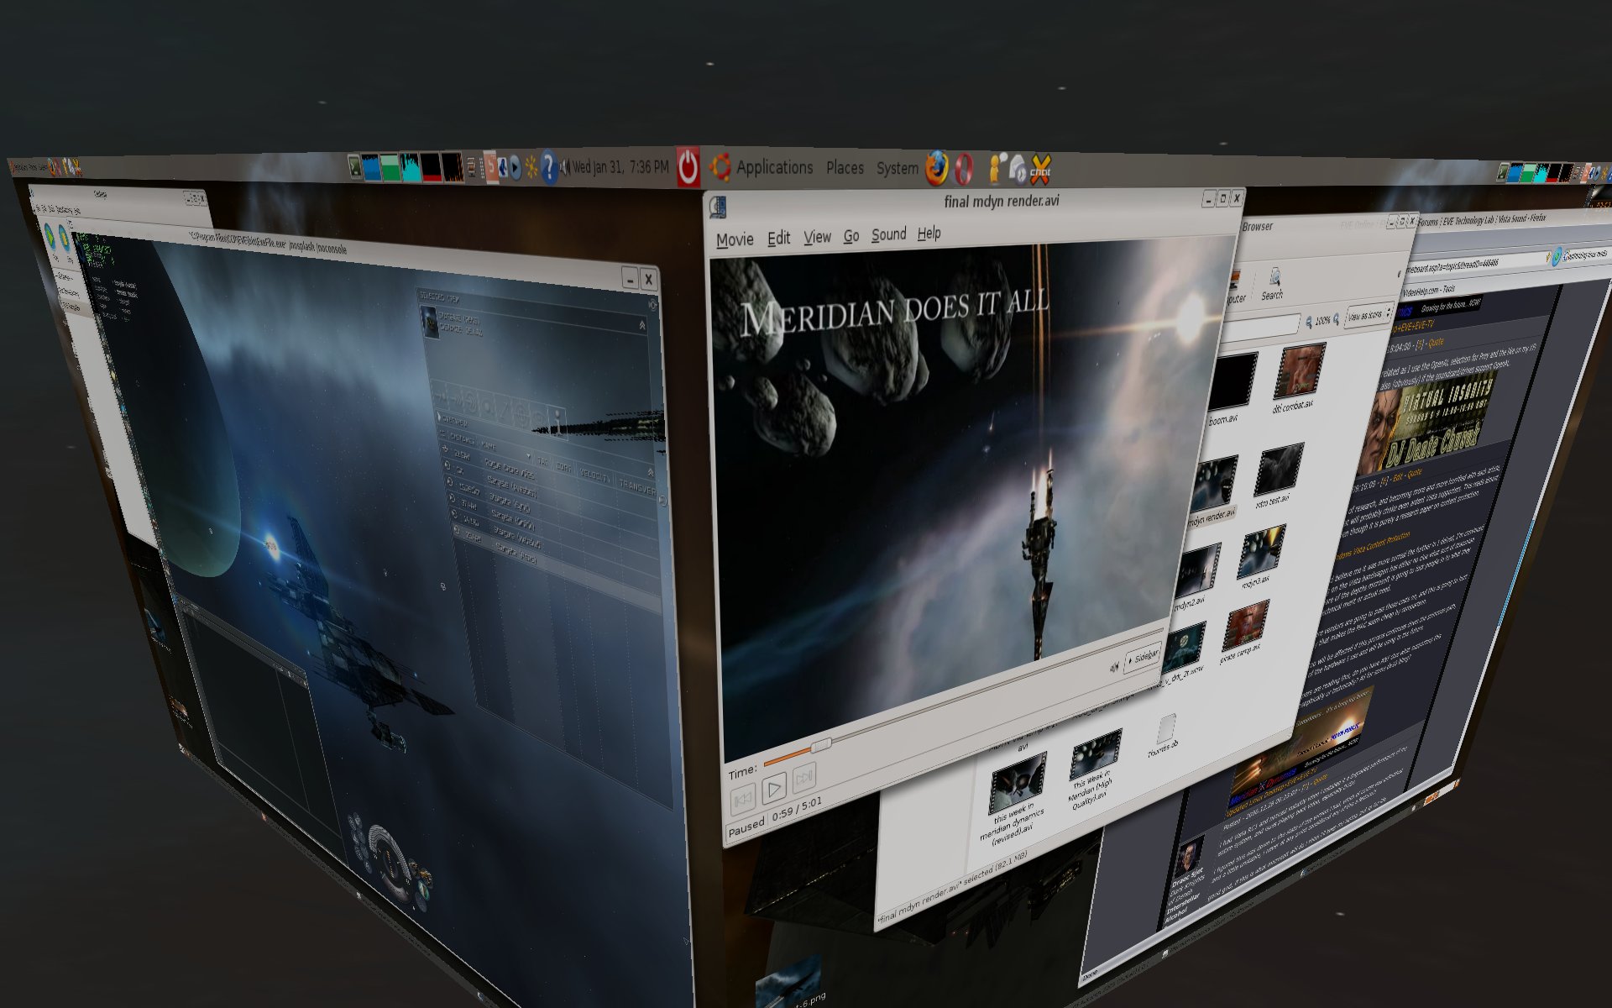This screenshot has width=1612, height=1008.
Task: Launch Firefox from the top panel
Action: tap(936, 168)
